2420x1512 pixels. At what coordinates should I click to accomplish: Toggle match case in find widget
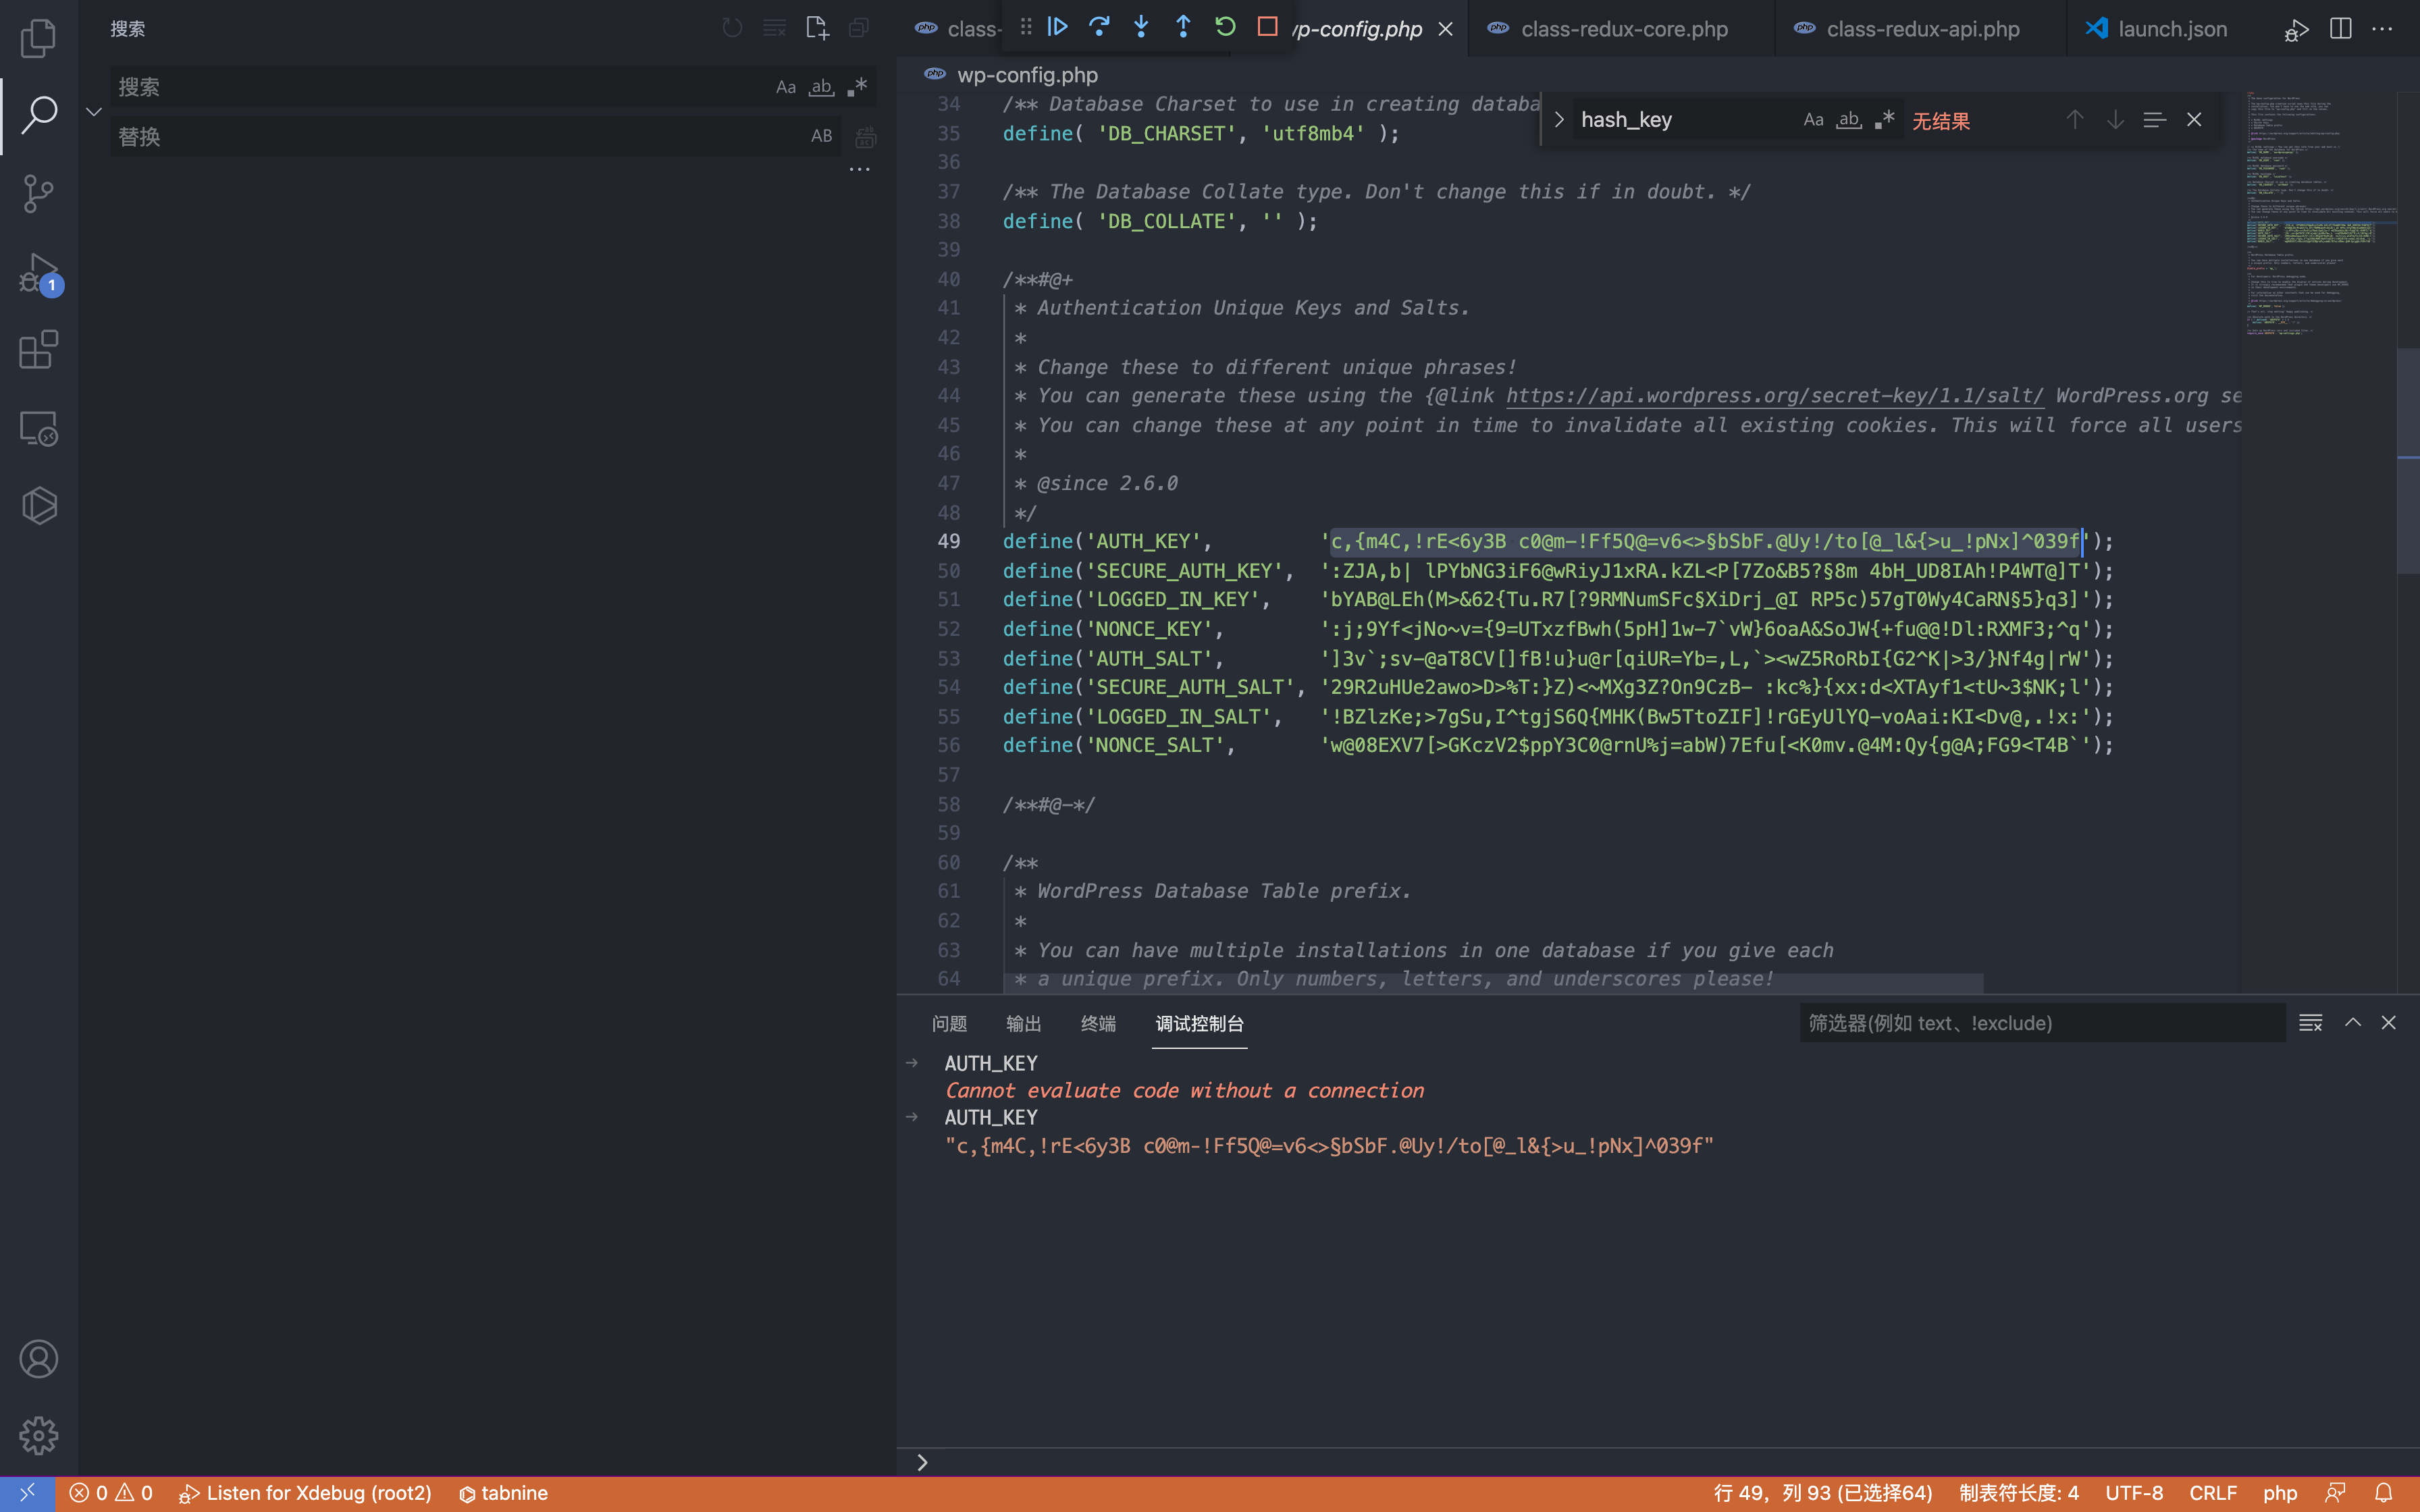click(x=1813, y=120)
